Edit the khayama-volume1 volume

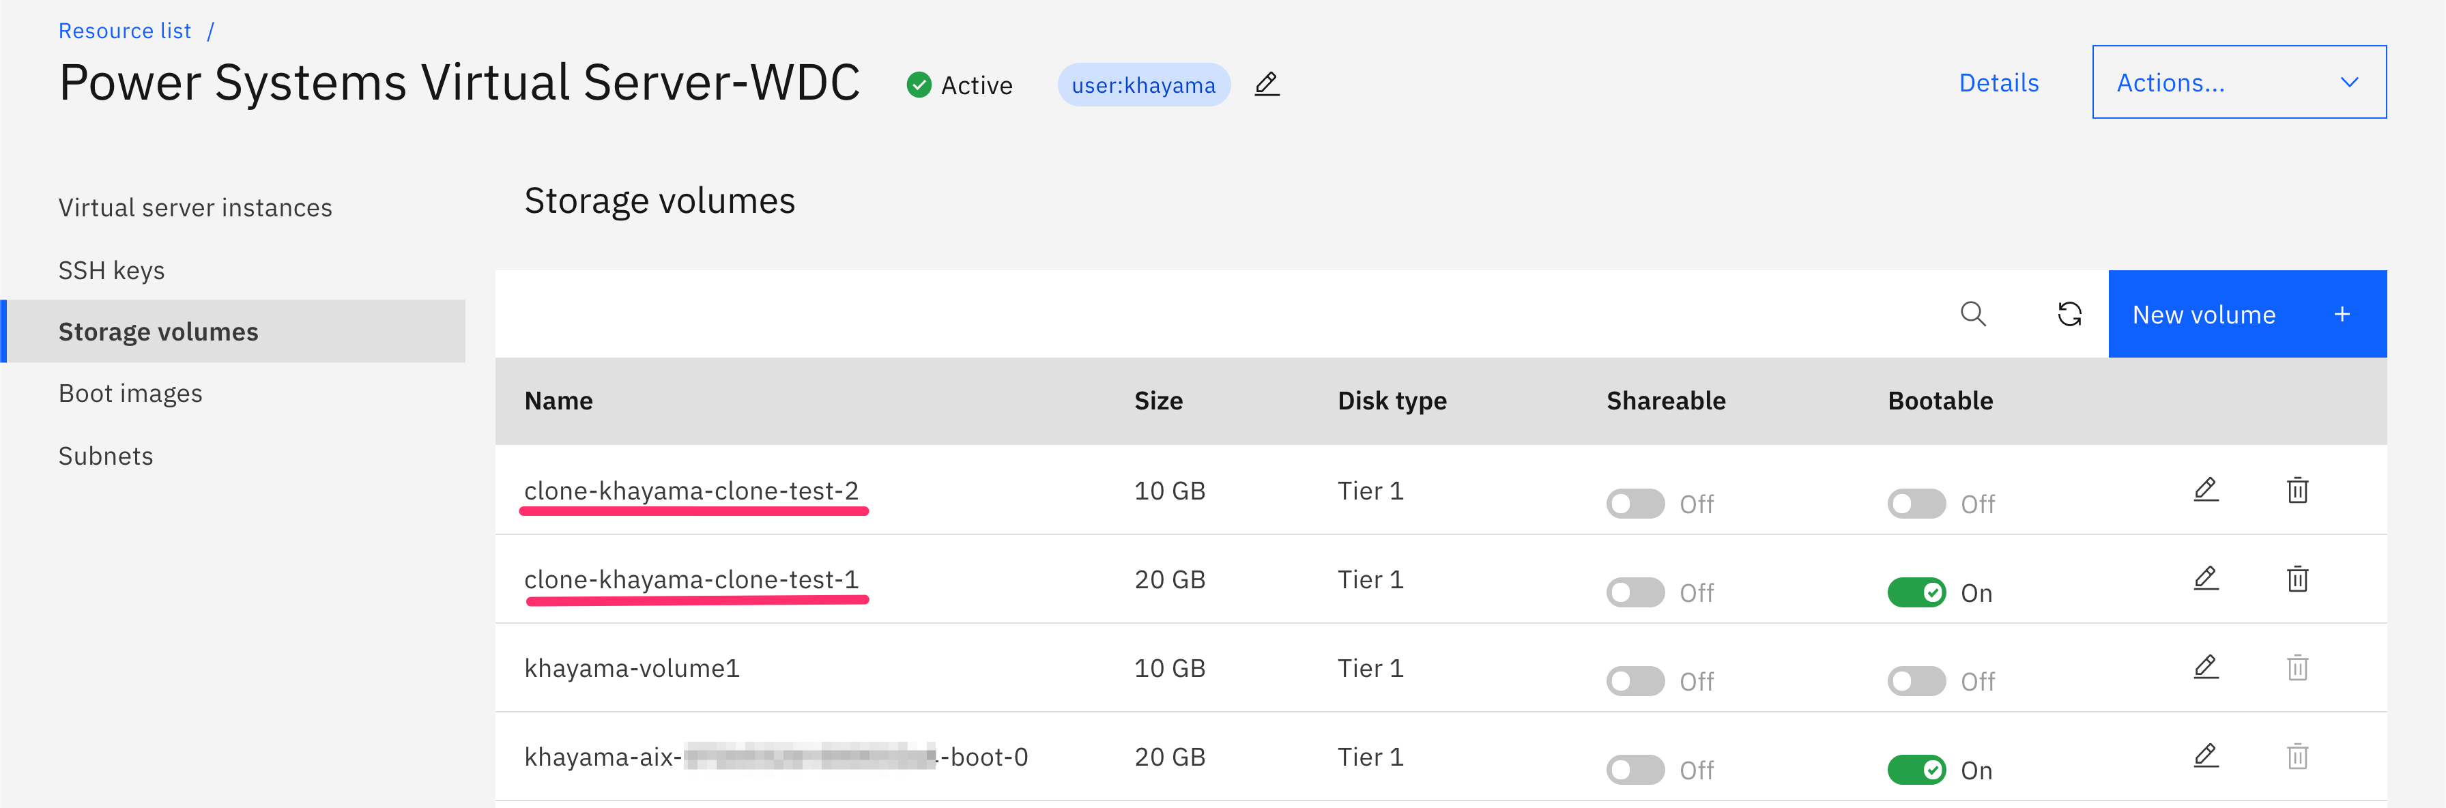(2205, 667)
